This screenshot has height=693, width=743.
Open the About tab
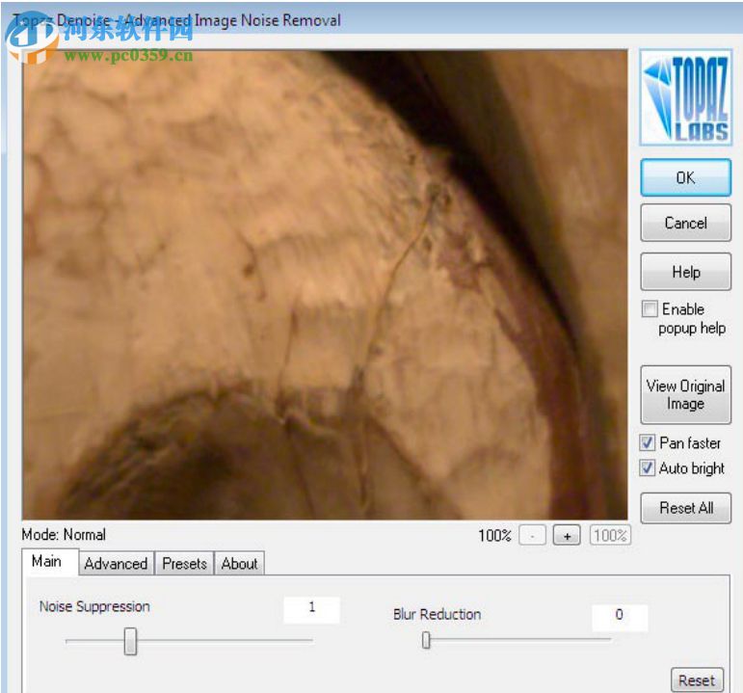(x=239, y=564)
